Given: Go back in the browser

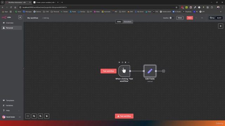Looking at the screenshot, I should (x=2, y=7).
